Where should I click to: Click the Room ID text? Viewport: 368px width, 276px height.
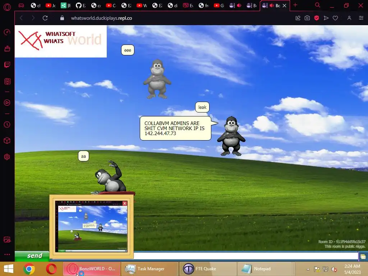tap(342, 241)
